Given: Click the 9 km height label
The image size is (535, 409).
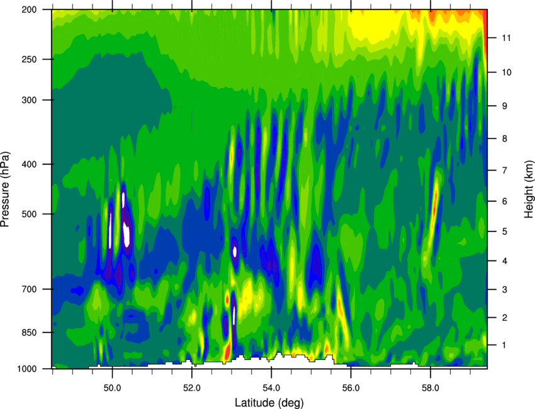Looking at the screenshot, I should 505,106.
